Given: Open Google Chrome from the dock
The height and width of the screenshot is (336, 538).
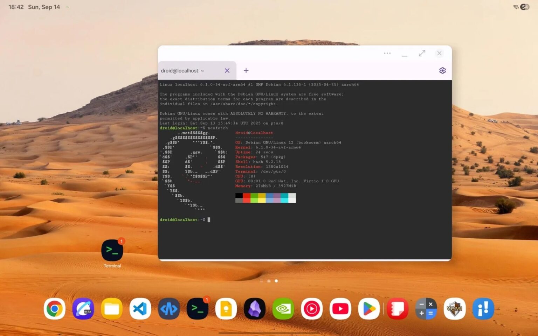Looking at the screenshot, I should [x=54, y=308].
